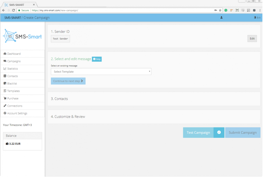The height and width of the screenshot is (178, 264).
Task: Open Account Settings menu item
Action: pyautogui.click(x=23, y=114)
